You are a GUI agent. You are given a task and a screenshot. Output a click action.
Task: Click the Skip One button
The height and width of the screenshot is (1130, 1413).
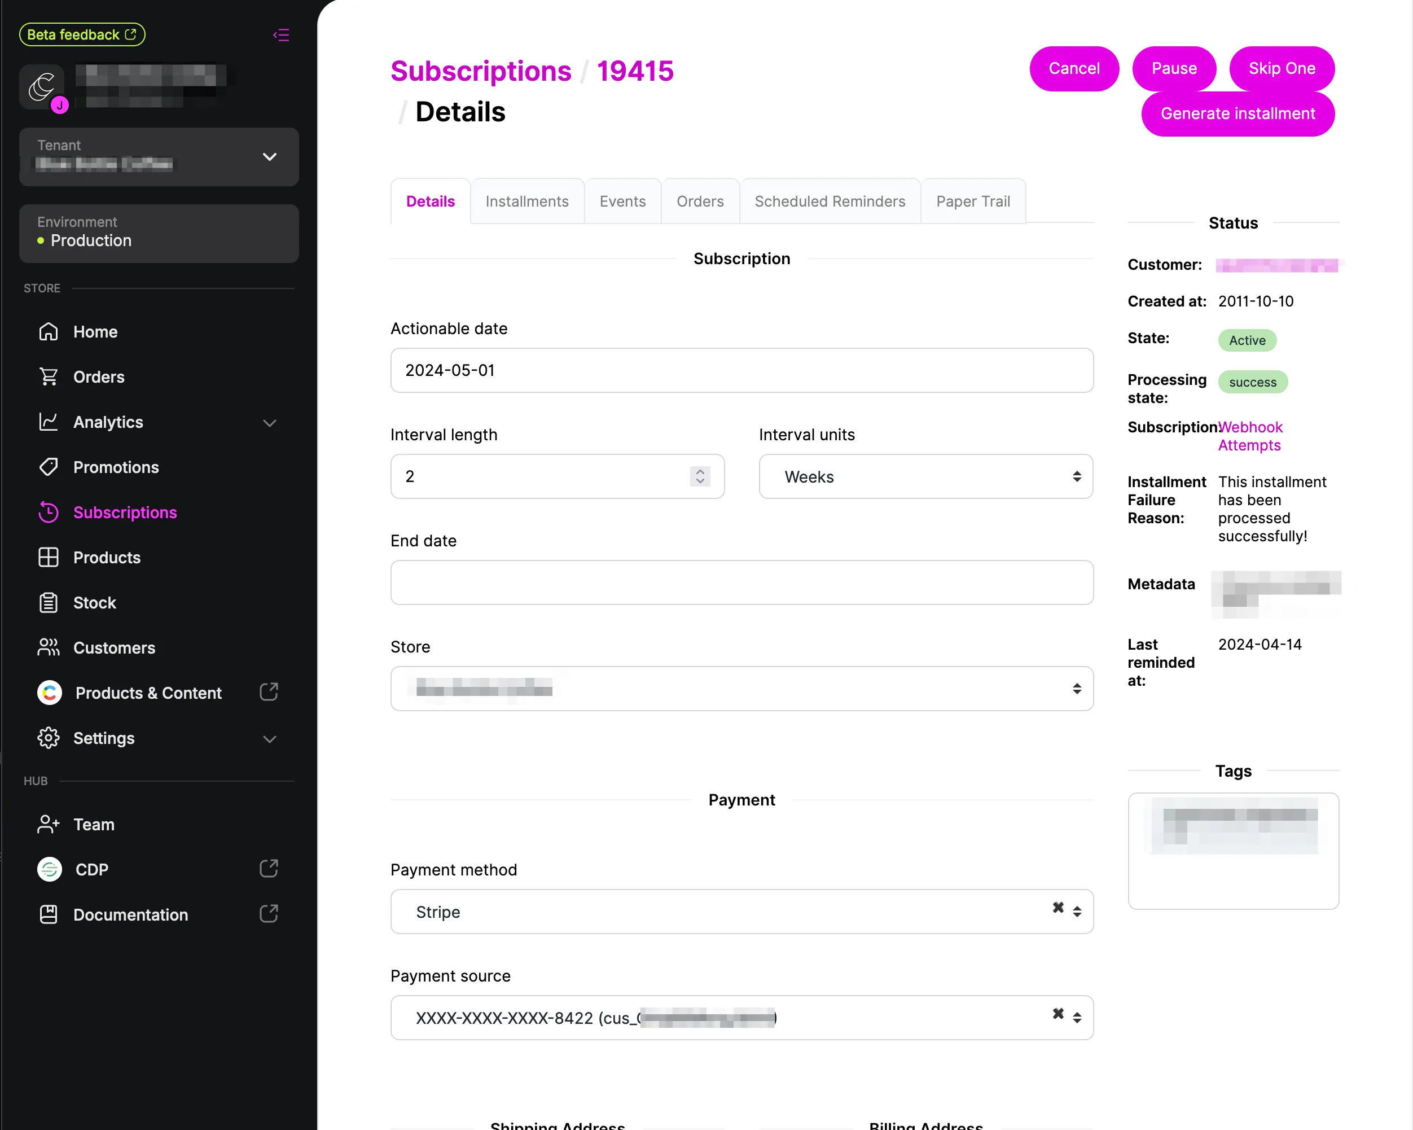(x=1282, y=69)
